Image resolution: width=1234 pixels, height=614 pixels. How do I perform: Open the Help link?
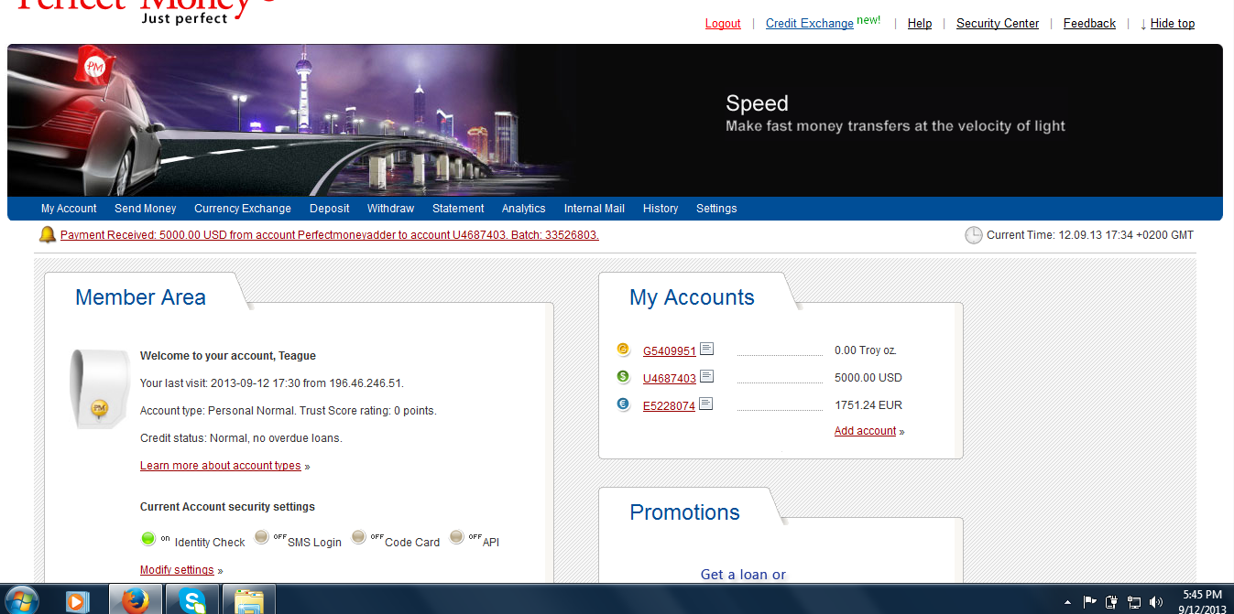pos(920,24)
